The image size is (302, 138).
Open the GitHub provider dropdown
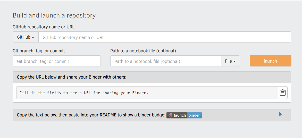pos(26,37)
